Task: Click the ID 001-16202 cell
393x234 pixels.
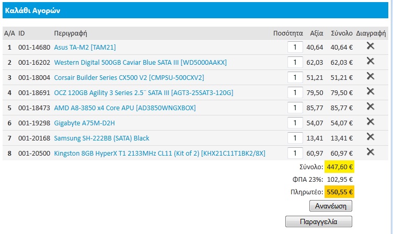Action: pyautogui.click(x=34, y=62)
